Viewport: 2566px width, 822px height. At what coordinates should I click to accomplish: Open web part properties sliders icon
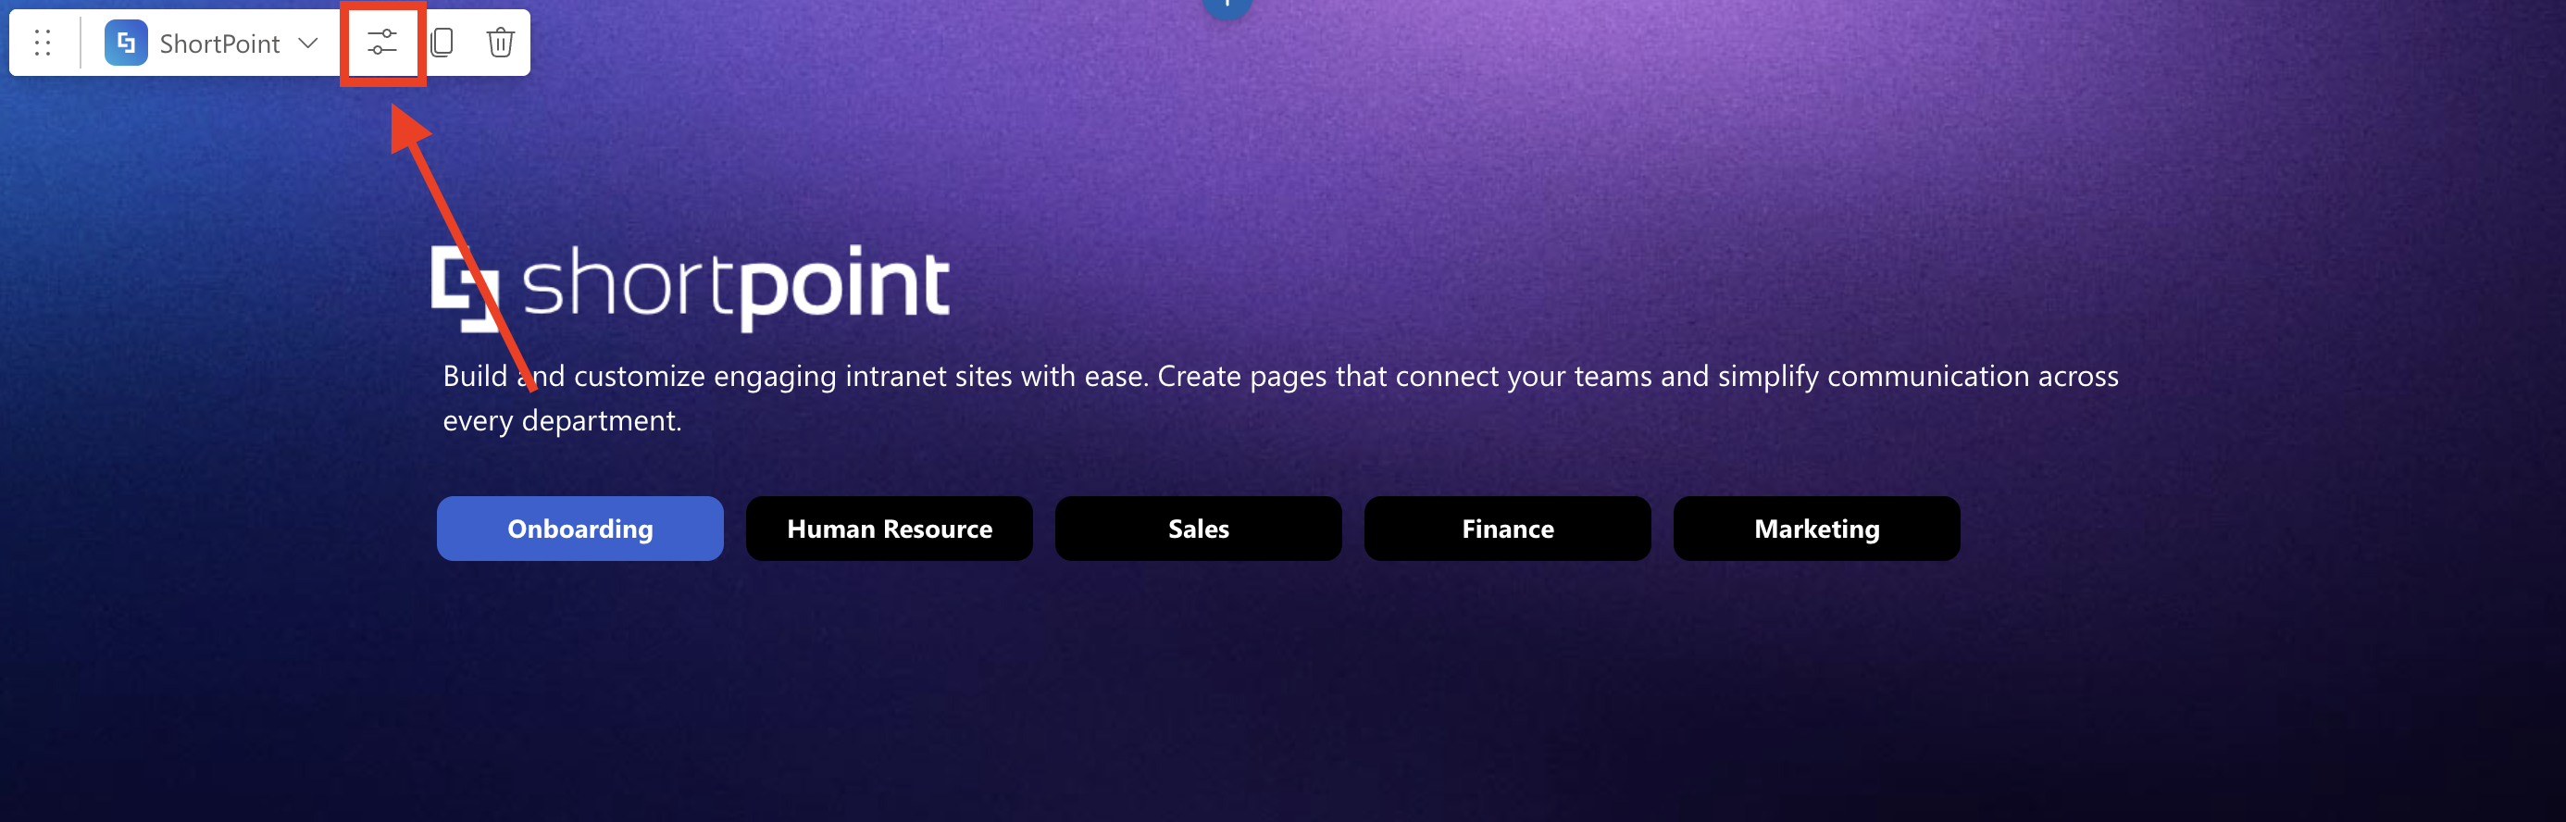point(382,43)
